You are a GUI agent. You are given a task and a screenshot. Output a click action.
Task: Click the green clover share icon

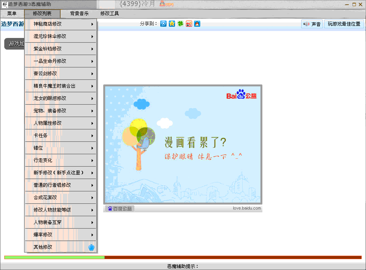(180, 24)
